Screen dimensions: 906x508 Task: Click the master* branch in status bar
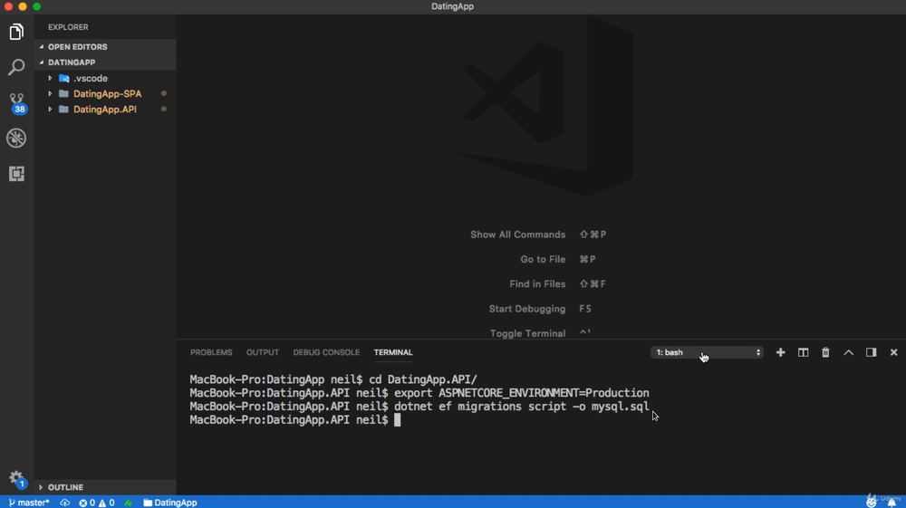coord(29,503)
